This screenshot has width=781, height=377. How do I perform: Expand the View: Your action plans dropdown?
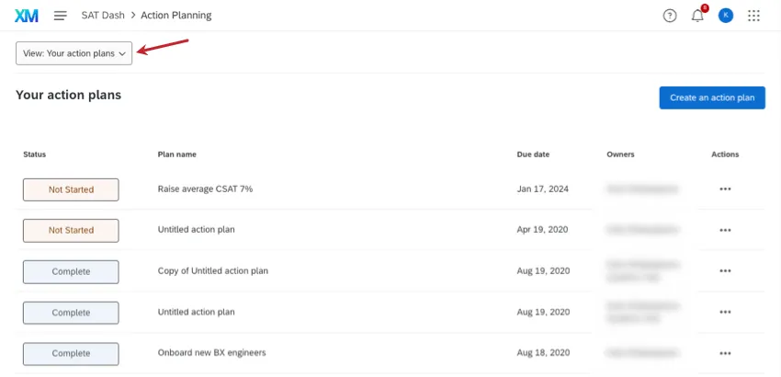(74, 53)
